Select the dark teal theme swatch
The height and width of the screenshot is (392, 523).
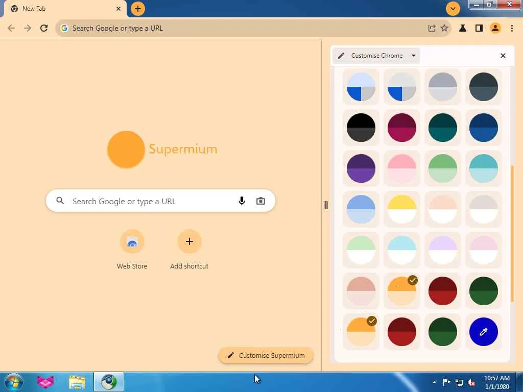click(x=443, y=128)
